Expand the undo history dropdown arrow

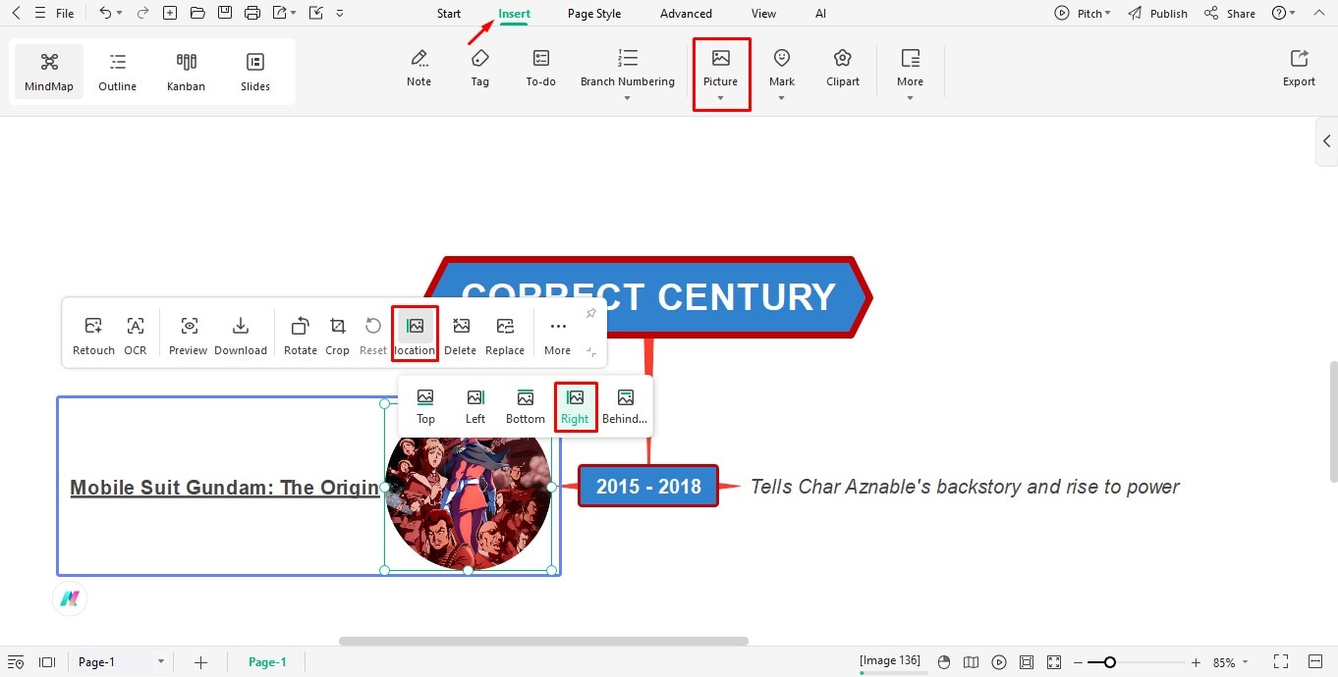120,14
